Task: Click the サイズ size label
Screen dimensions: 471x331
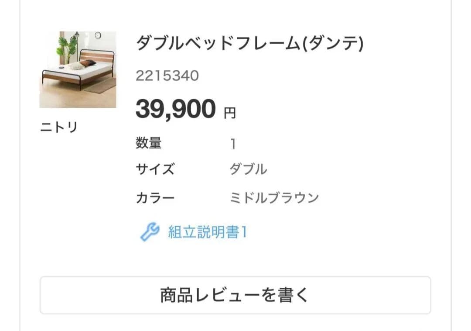Action: (x=155, y=169)
